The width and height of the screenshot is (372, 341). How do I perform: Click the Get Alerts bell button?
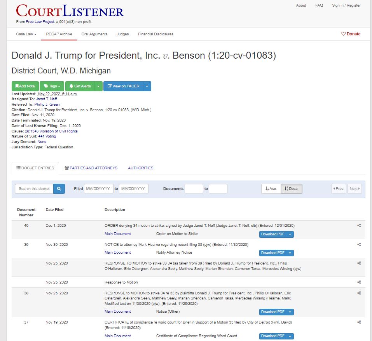[x=80, y=86]
